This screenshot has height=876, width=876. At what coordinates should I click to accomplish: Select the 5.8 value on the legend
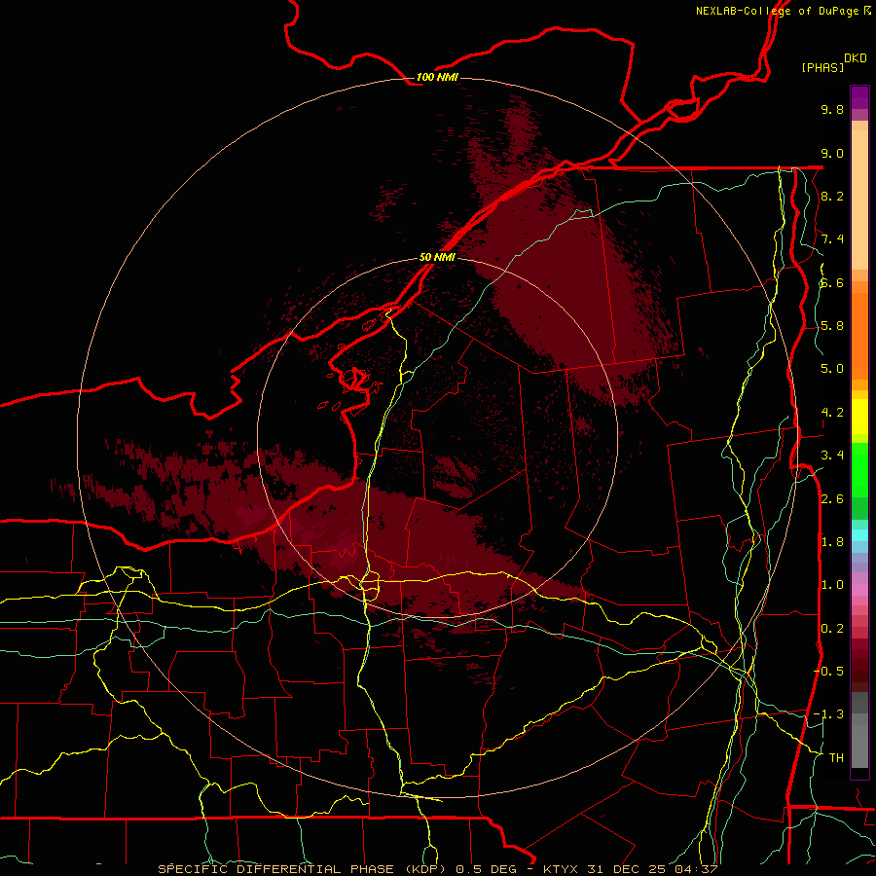pos(832,326)
